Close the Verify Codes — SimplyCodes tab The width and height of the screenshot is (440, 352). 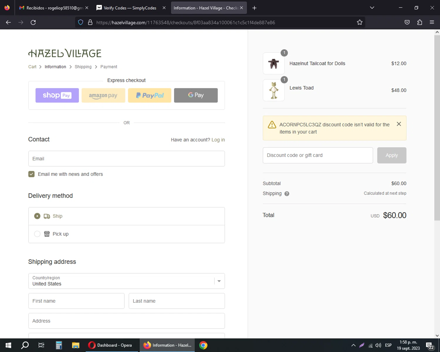(x=164, y=8)
